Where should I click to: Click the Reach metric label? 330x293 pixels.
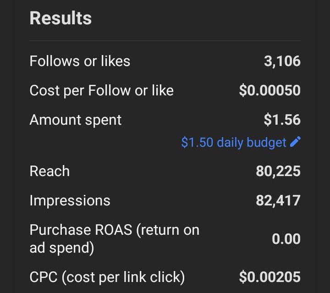click(49, 171)
